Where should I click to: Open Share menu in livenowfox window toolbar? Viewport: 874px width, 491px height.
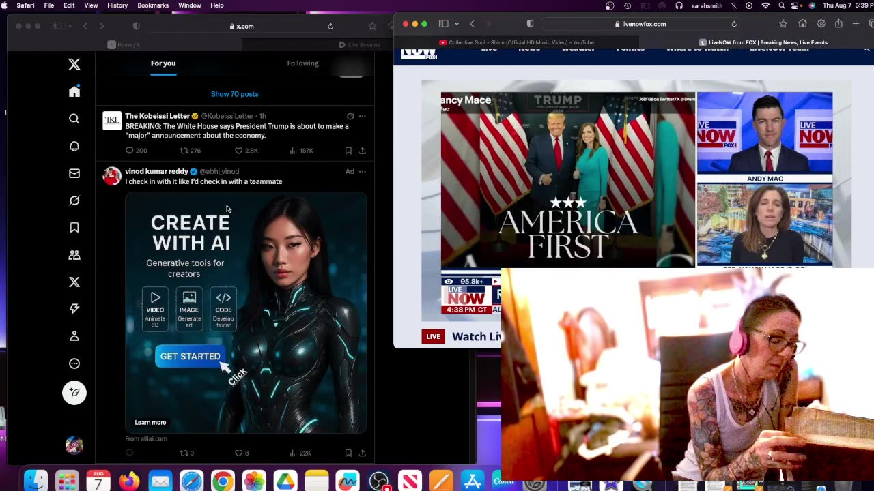(x=839, y=24)
